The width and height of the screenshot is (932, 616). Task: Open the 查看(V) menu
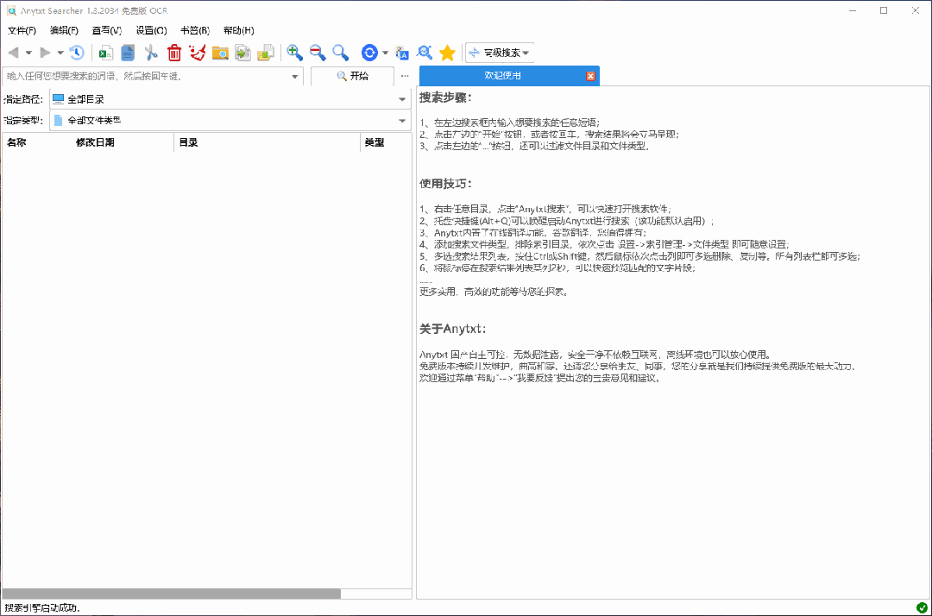coord(107,30)
